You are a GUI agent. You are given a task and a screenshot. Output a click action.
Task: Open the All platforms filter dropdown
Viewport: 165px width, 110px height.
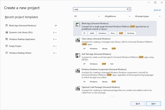(x=117, y=16)
